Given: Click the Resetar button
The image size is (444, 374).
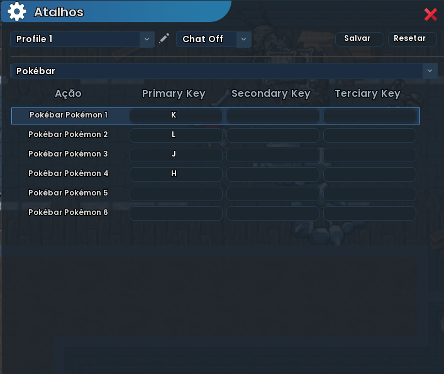Looking at the screenshot, I should (413, 38).
